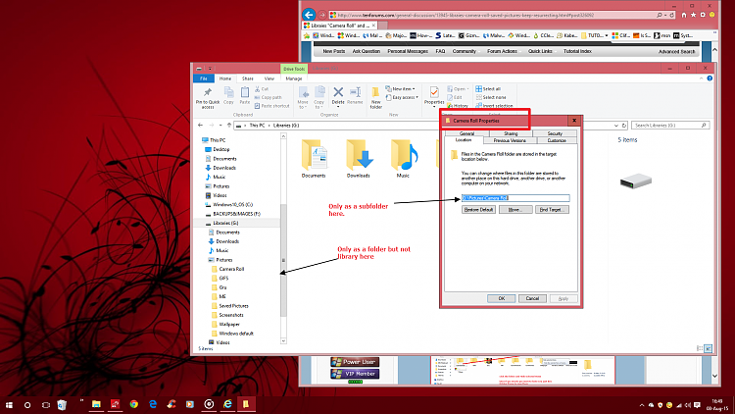Image resolution: width=735 pixels, height=414 pixels.
Task: Switch to the Sharing tab
Action: coord(511,132)
